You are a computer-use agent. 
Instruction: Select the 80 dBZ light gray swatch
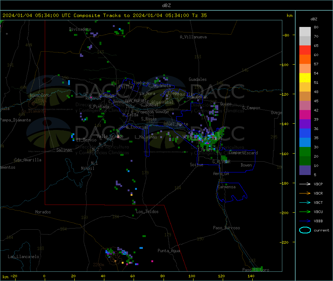tap(305, 32)
